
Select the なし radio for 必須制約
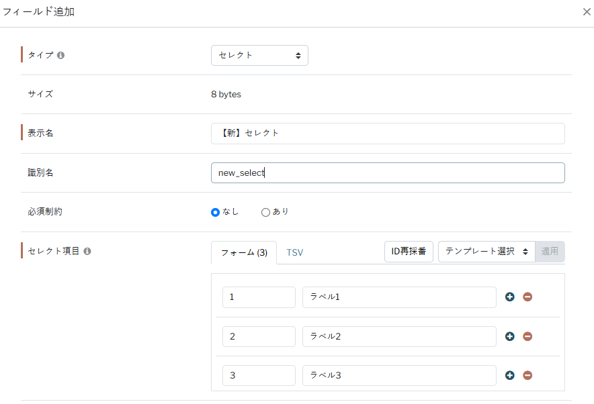216,212
